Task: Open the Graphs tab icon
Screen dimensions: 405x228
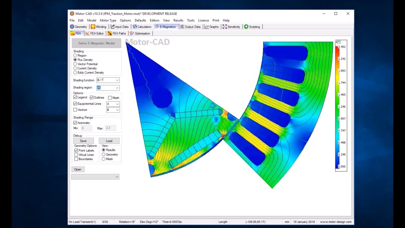Action: [207, 27]
